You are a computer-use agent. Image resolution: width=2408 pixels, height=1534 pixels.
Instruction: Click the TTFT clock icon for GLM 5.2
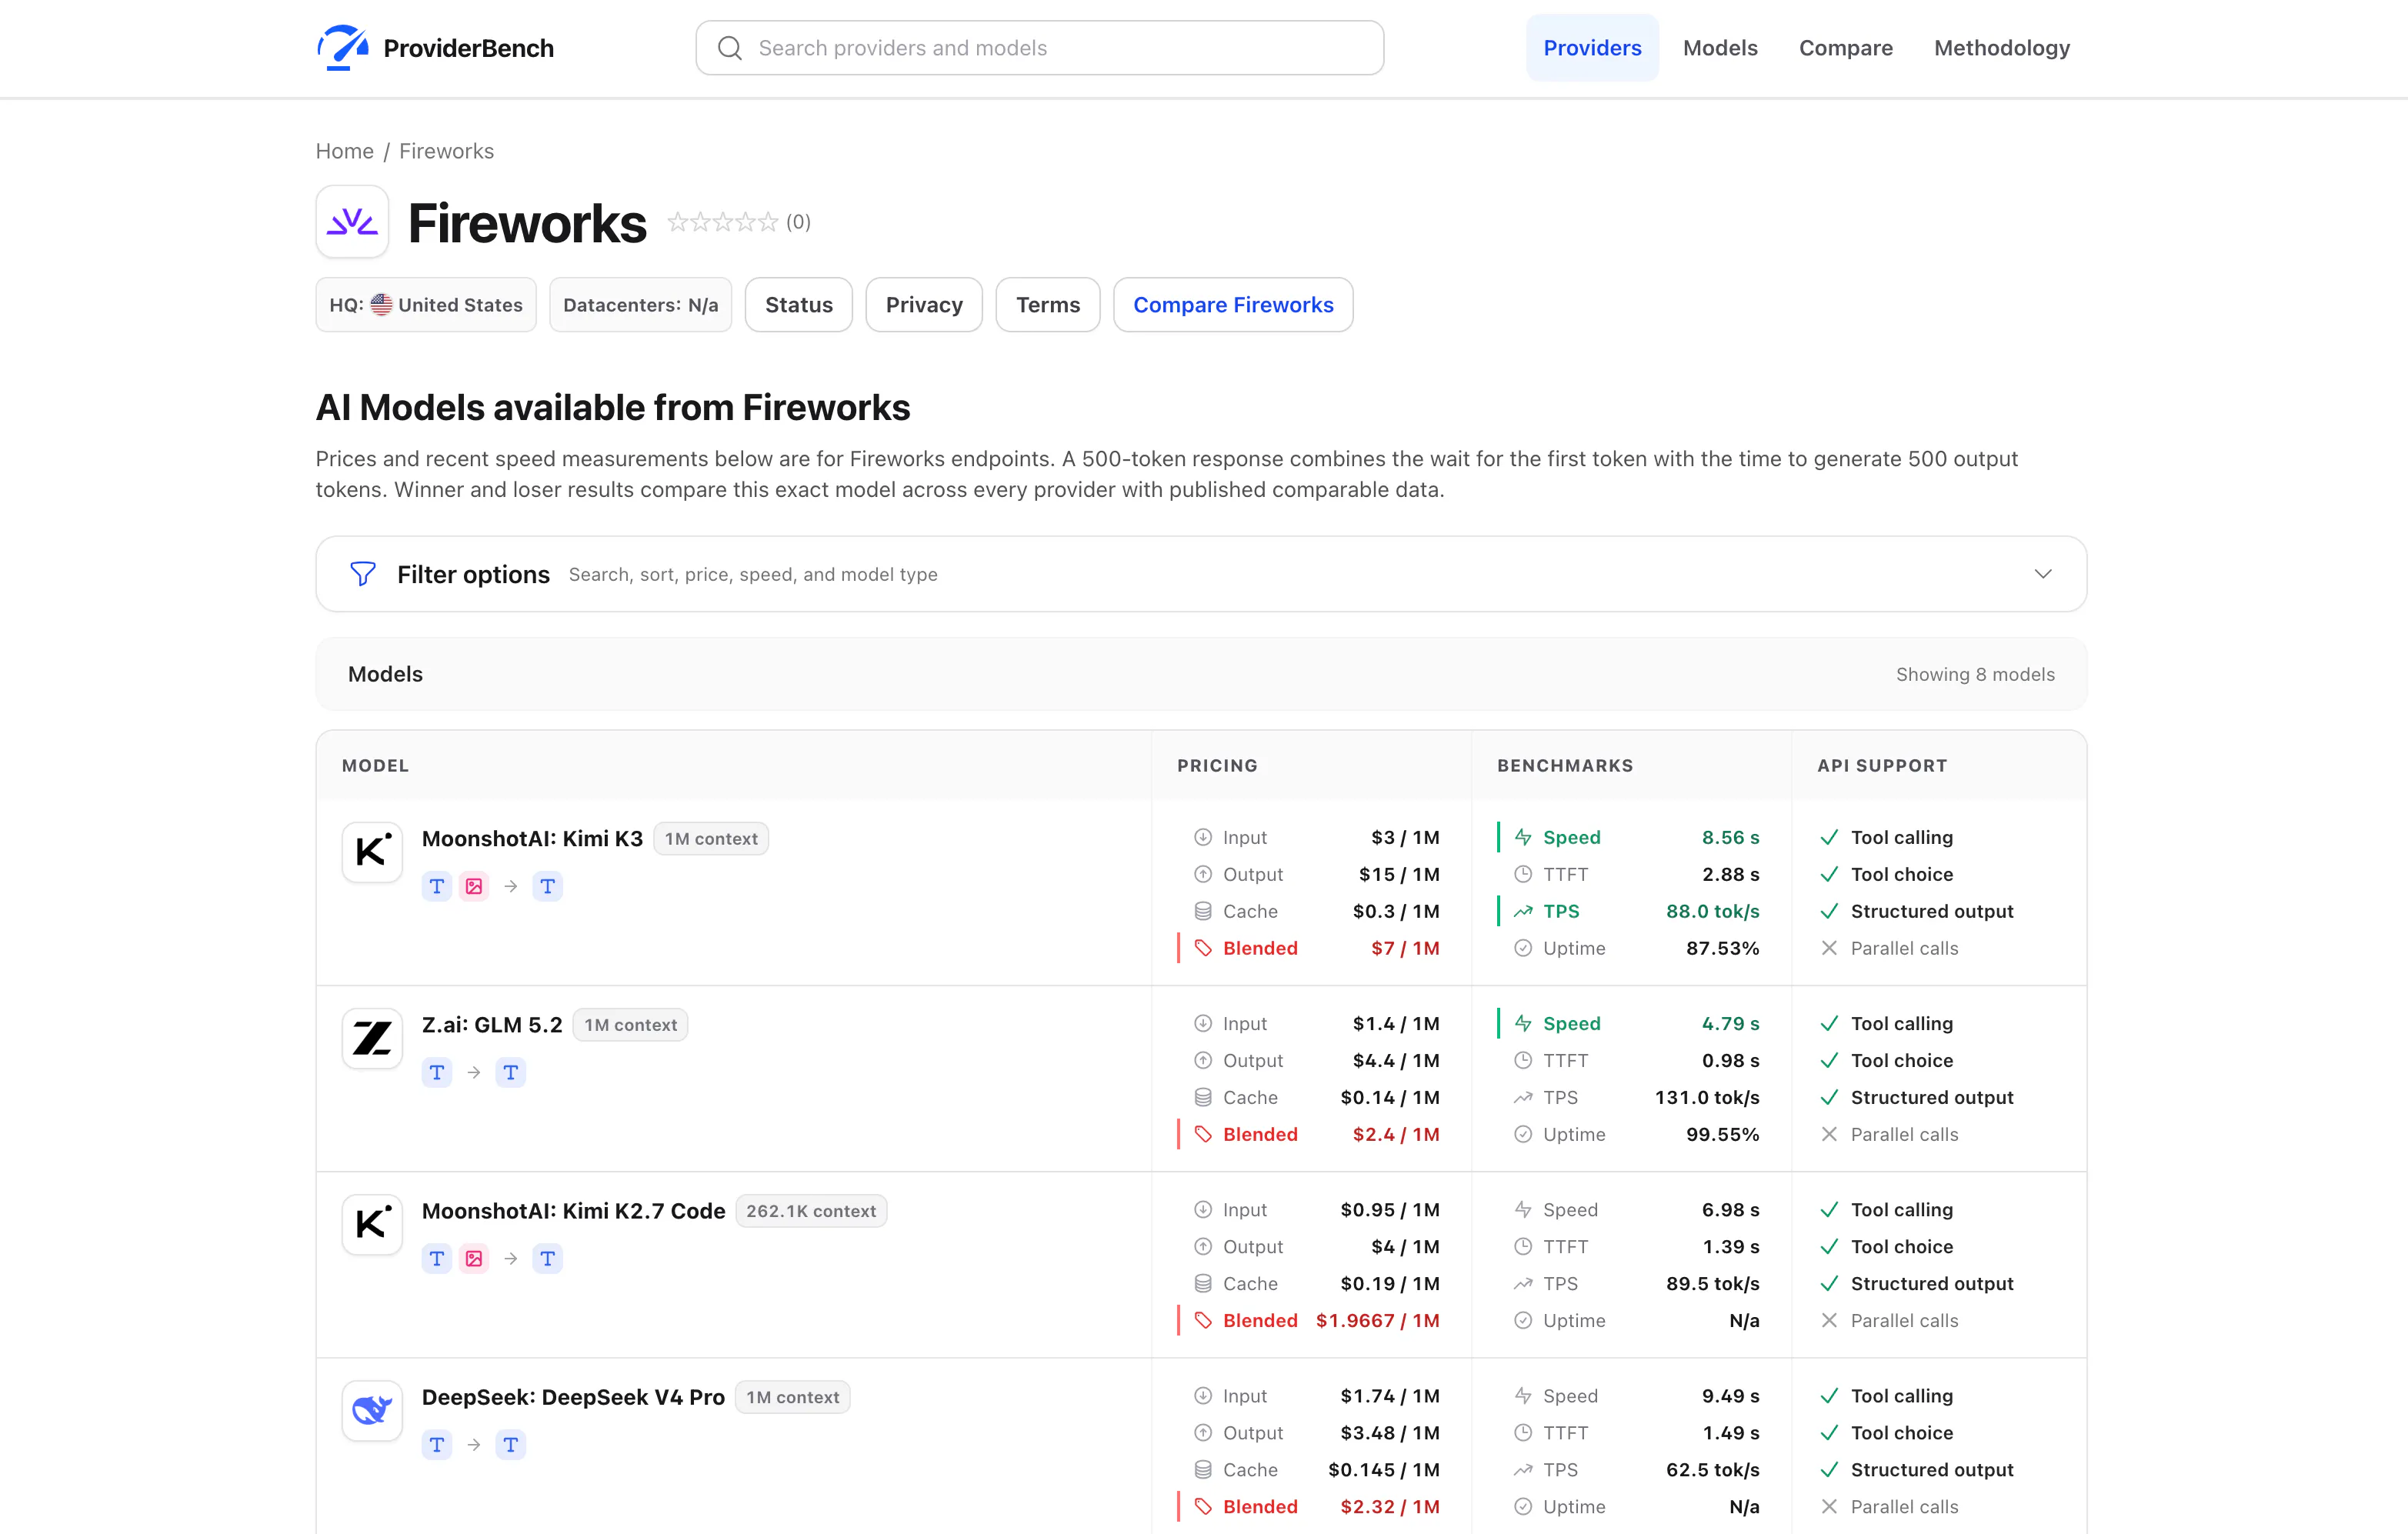coord(1523,1060)
